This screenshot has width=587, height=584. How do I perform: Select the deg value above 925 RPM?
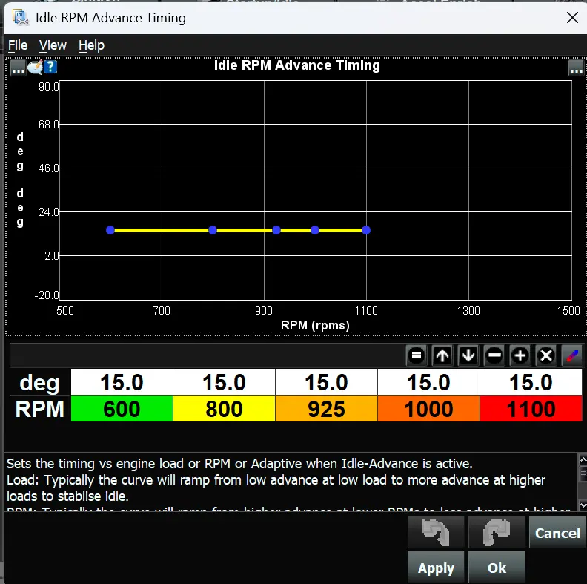click(326, 382)
